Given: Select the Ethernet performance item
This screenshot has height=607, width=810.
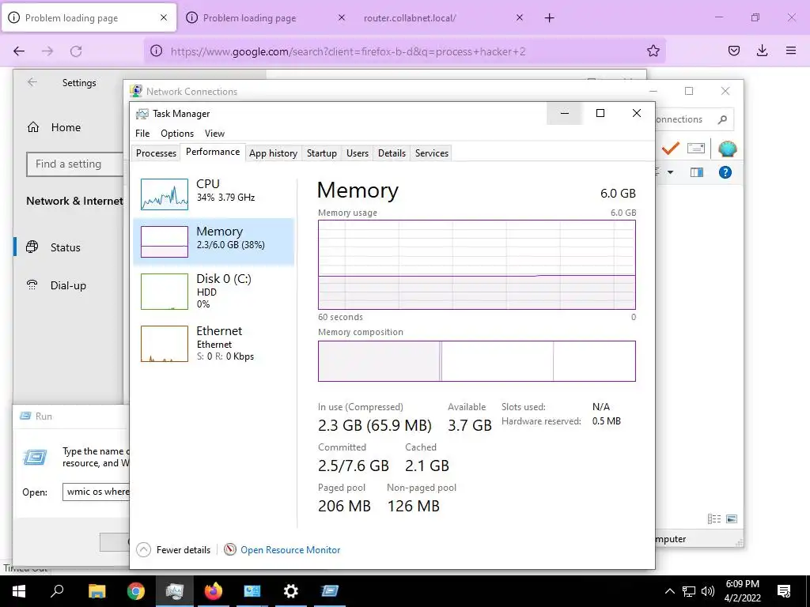Looking at the screenshot, I should tap(214, 343).
